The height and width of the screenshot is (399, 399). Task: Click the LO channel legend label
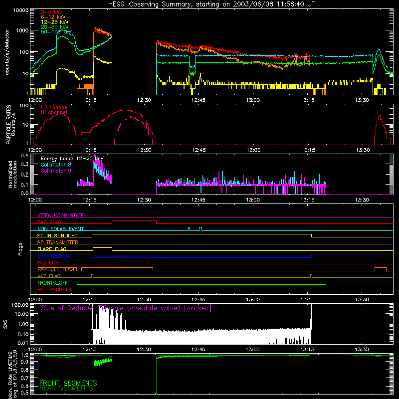55,107
